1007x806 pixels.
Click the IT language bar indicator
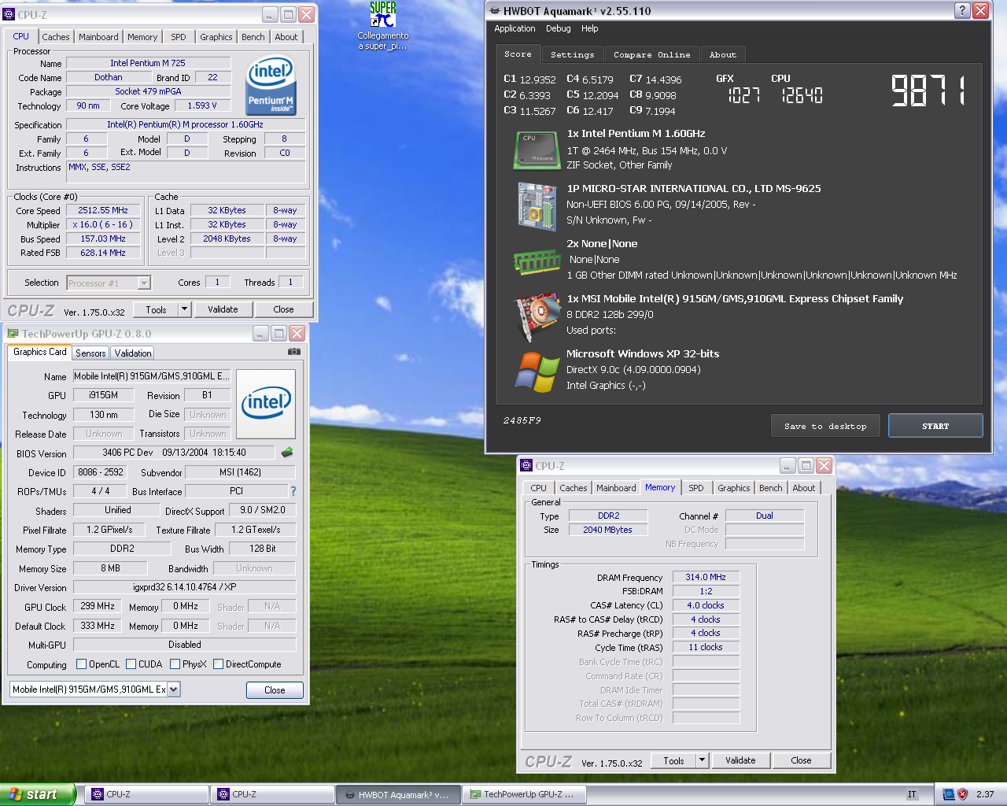pos(912,794)
